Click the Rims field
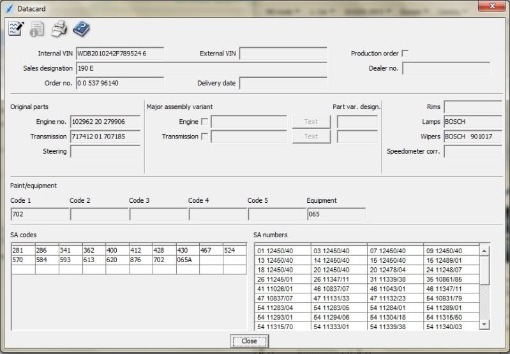Viewport: 510px width, 354px height. click(473, 107)
